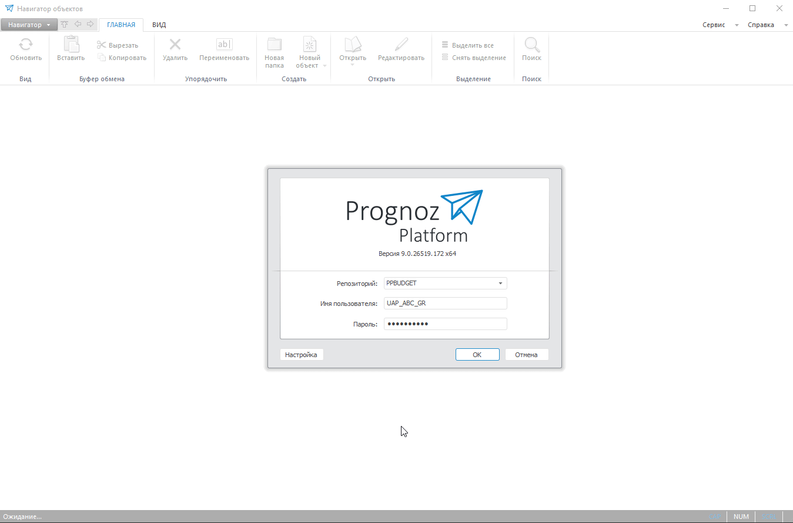Image resolution: width=793 pixels, height=523 pixels.
Task: Click the Ожидание status bar text
Action: tap(22, 517)
